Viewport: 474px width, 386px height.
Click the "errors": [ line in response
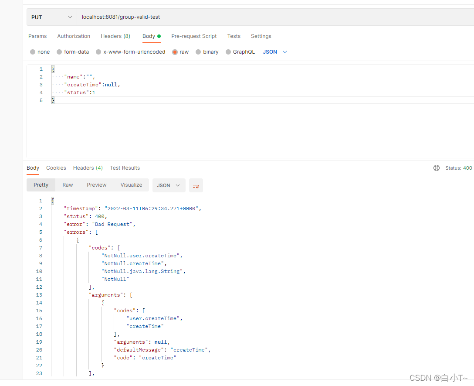[x=81, y=232]
